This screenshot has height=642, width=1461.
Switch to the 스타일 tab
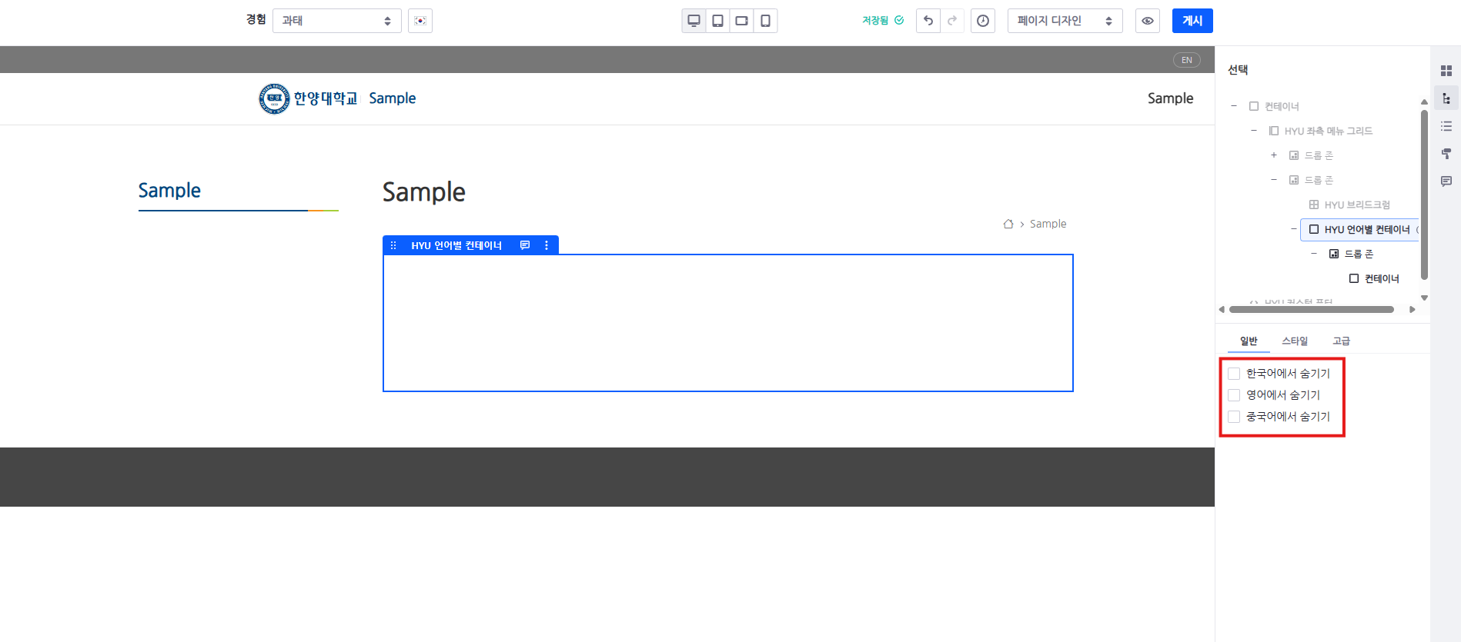[1294, 341]
